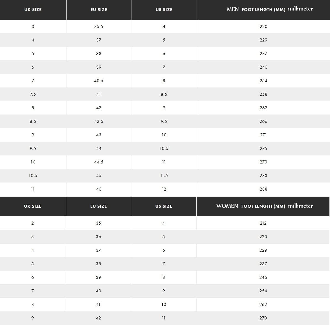Click the men's EU SIZE column header
This screenshot has height=325, width=330.
pos(99,10)
